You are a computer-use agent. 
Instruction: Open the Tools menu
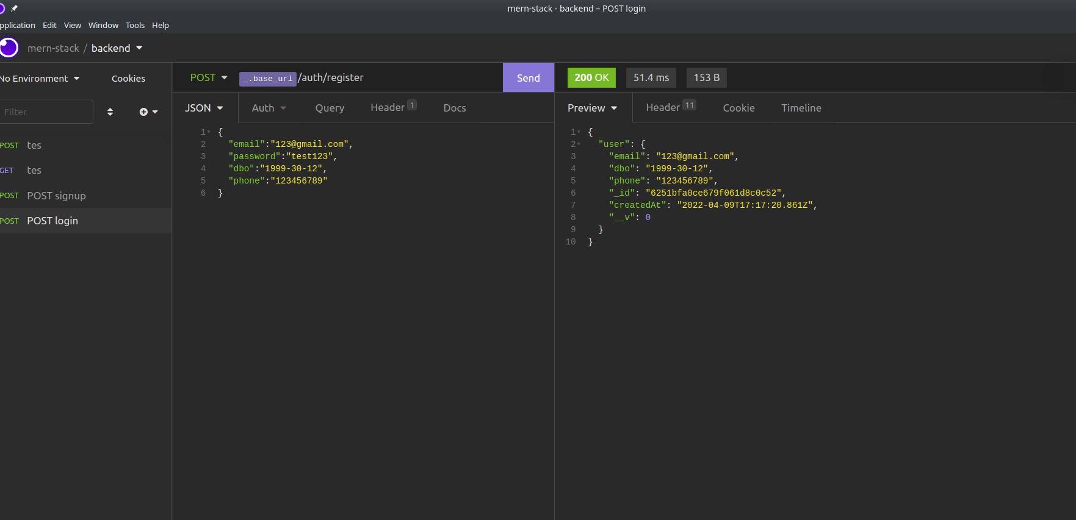click(x=135, y=25)
